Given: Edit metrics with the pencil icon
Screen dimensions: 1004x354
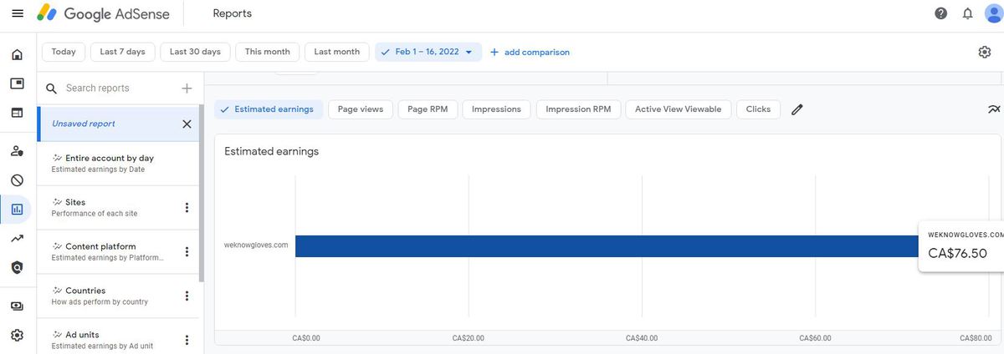Looking at the screenshot, I should 797,109.
